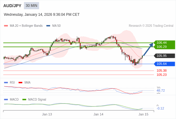Click the RSI legend label
This screenshot has width=176, height=119.
pyautogui.click(x=12, y=83)
